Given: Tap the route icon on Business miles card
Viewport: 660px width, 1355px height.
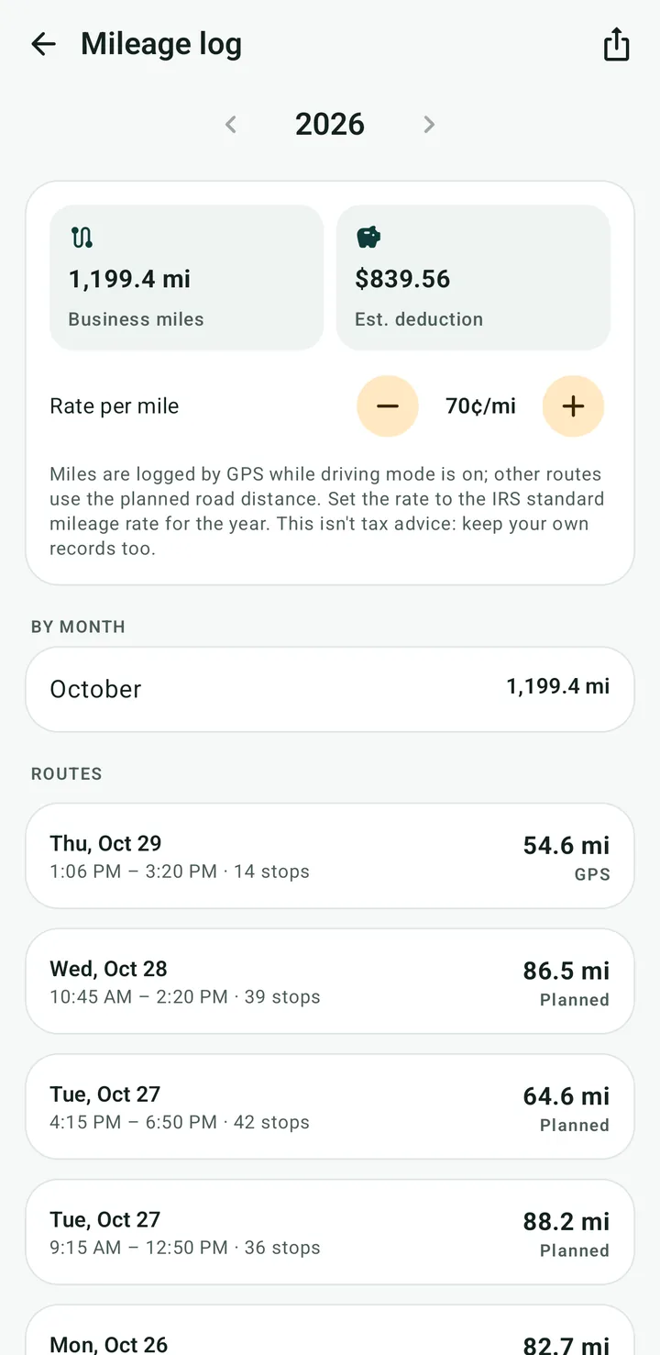Looking at the screenshot, I should (x=82, y=238).
